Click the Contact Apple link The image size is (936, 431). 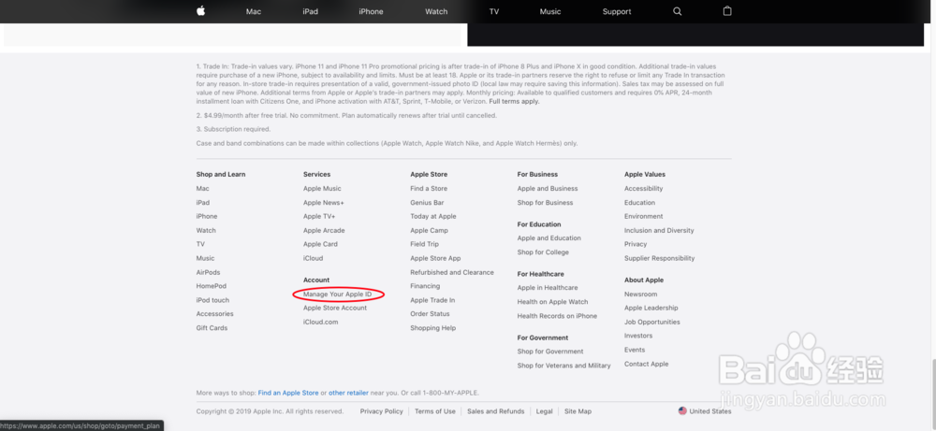647,365
